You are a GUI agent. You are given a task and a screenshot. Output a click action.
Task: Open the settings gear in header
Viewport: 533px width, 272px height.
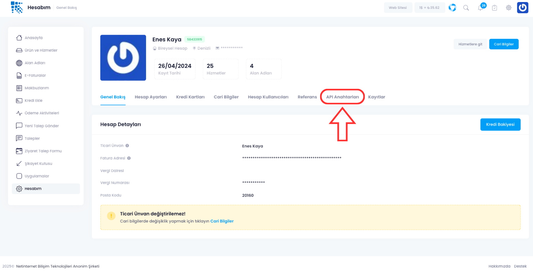(x=508, y=8)
